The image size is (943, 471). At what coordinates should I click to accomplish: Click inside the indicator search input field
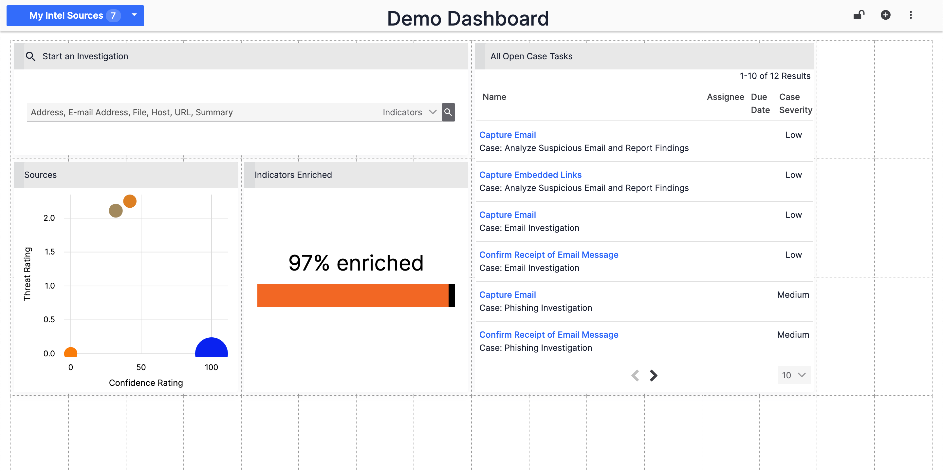pos(201,112)
